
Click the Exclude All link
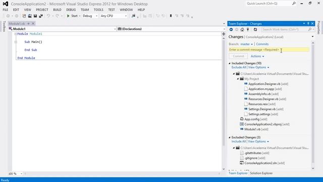click(239, 67)
